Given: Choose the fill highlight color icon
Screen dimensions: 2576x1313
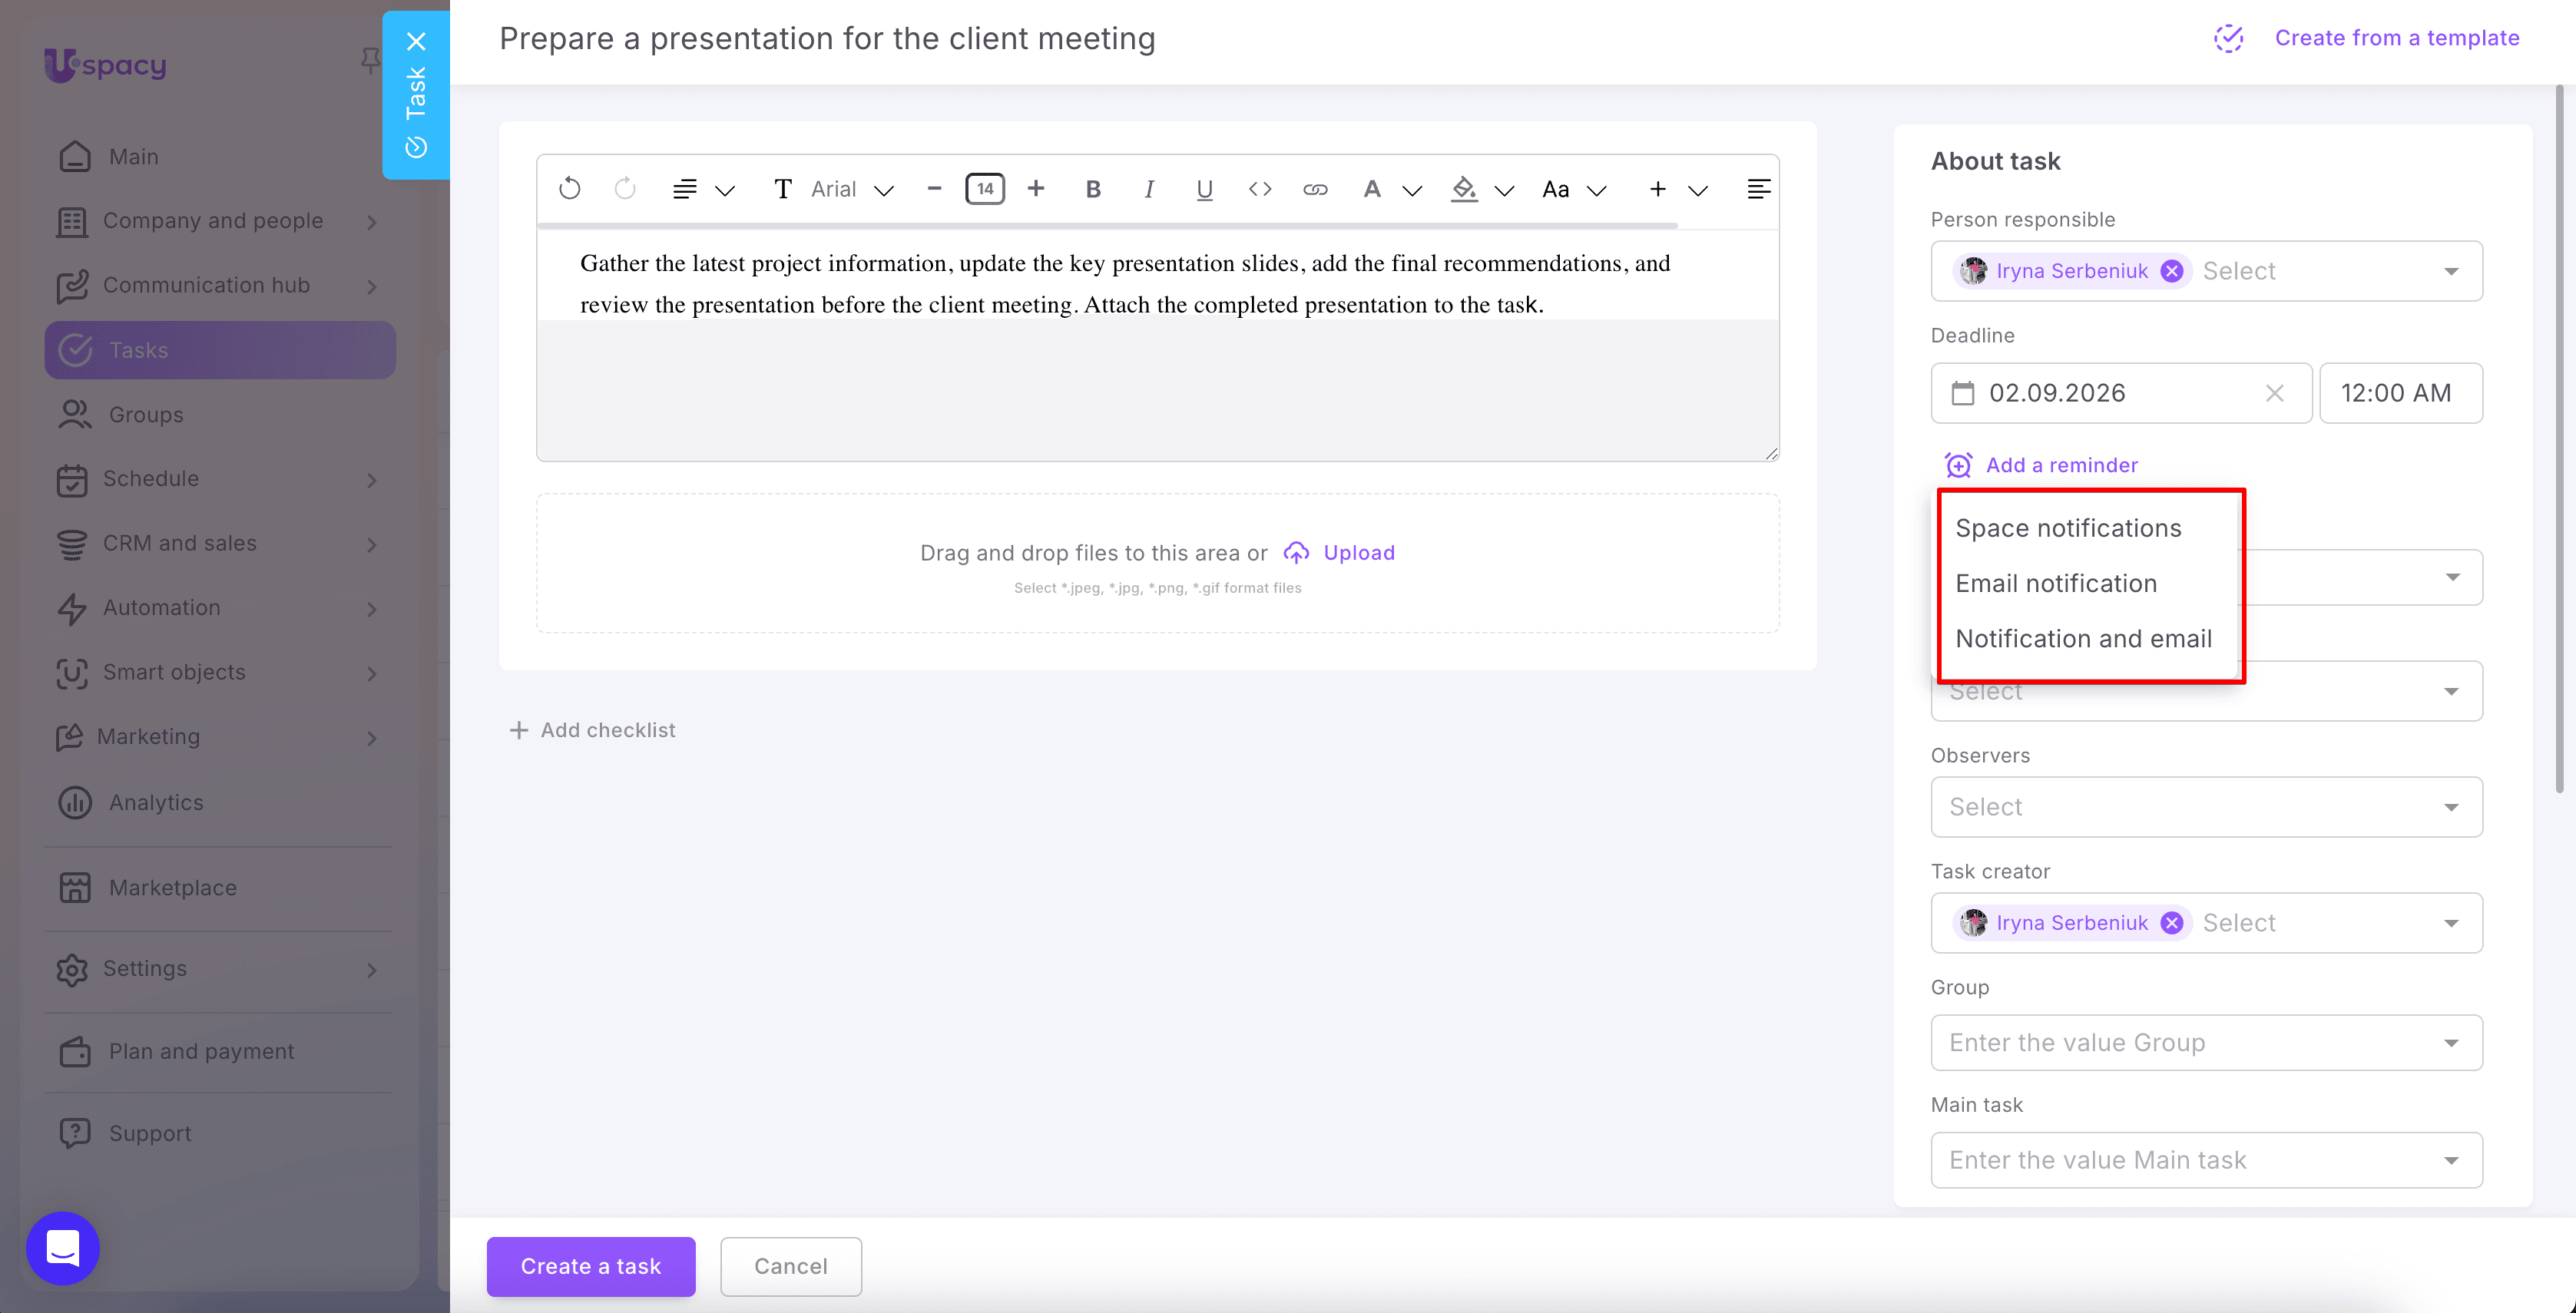Looking at the screenshot, I should click(x=1464, y=189).
